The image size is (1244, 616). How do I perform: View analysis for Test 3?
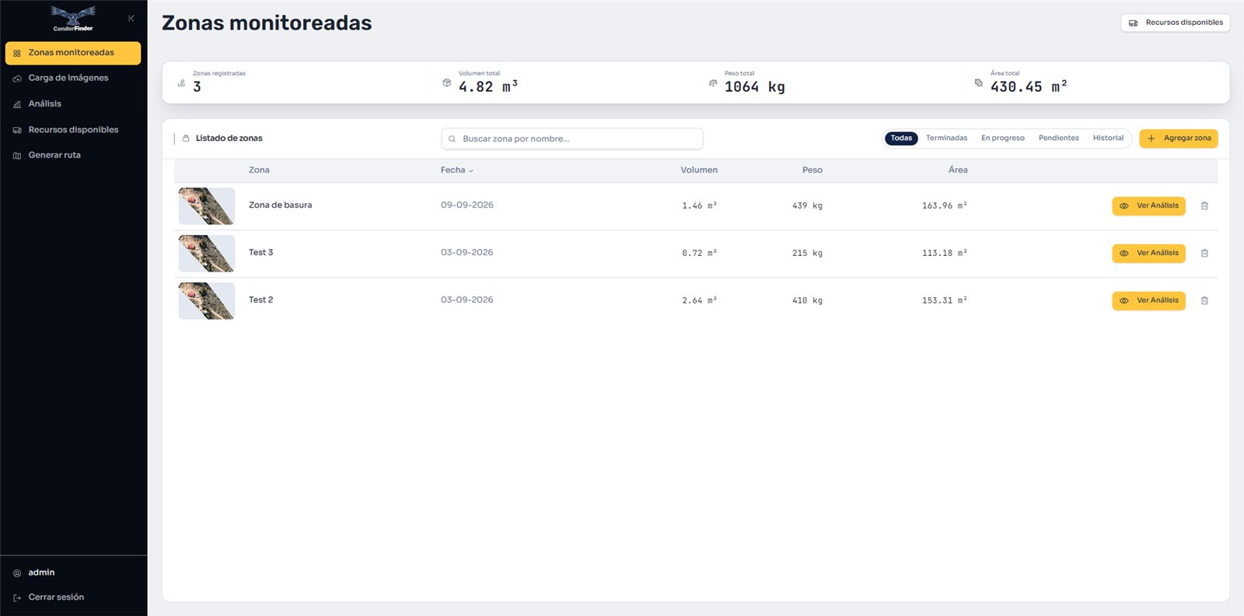(1148, 254)
